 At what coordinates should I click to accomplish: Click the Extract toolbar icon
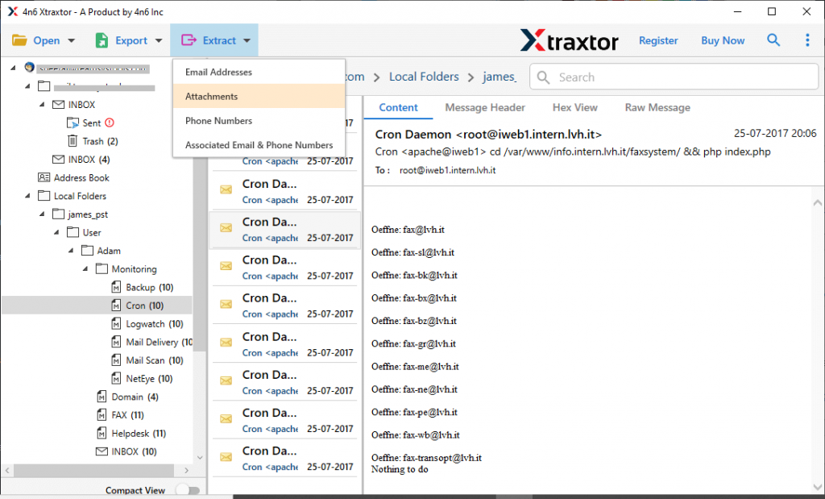pos(189,40)
